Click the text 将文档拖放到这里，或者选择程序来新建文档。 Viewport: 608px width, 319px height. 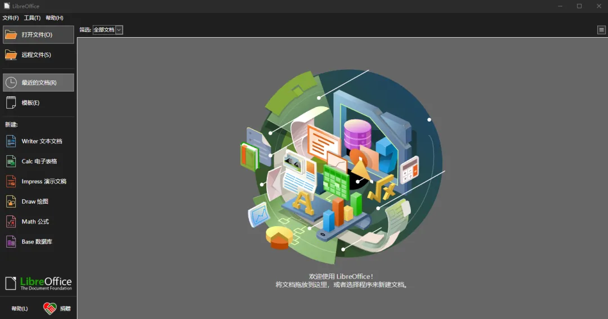tap(342, 285)
